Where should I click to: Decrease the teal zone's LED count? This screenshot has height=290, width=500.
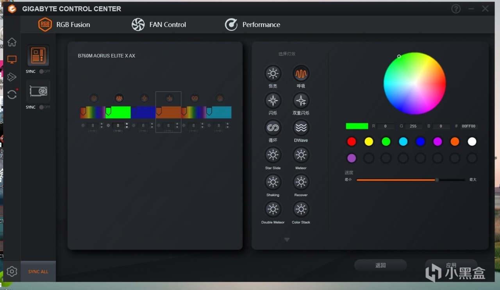point(227,127)
